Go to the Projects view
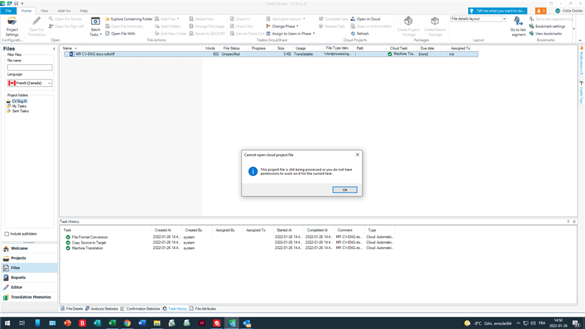Screen dimensions: 585x329 point(29,258)
